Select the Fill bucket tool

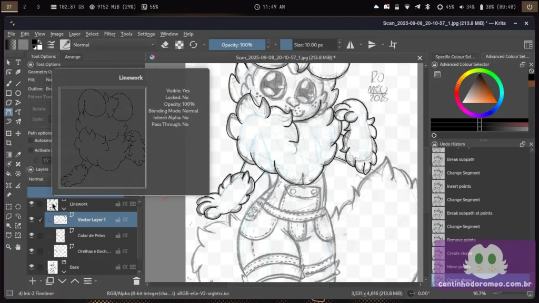pos(8,174)
